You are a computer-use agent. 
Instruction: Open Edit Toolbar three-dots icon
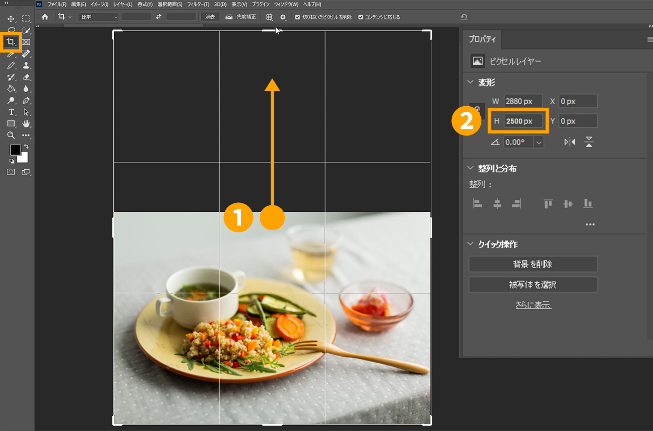(26, 135)
